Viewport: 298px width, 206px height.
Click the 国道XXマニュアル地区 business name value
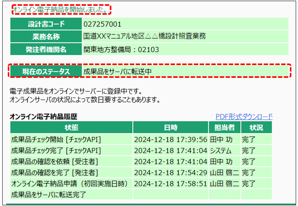click(144, 37)
